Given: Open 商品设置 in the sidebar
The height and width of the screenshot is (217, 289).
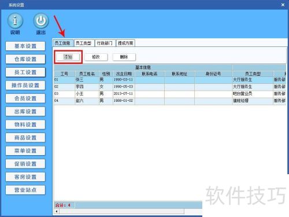Looking at the screenshot, I should point(25,138).
